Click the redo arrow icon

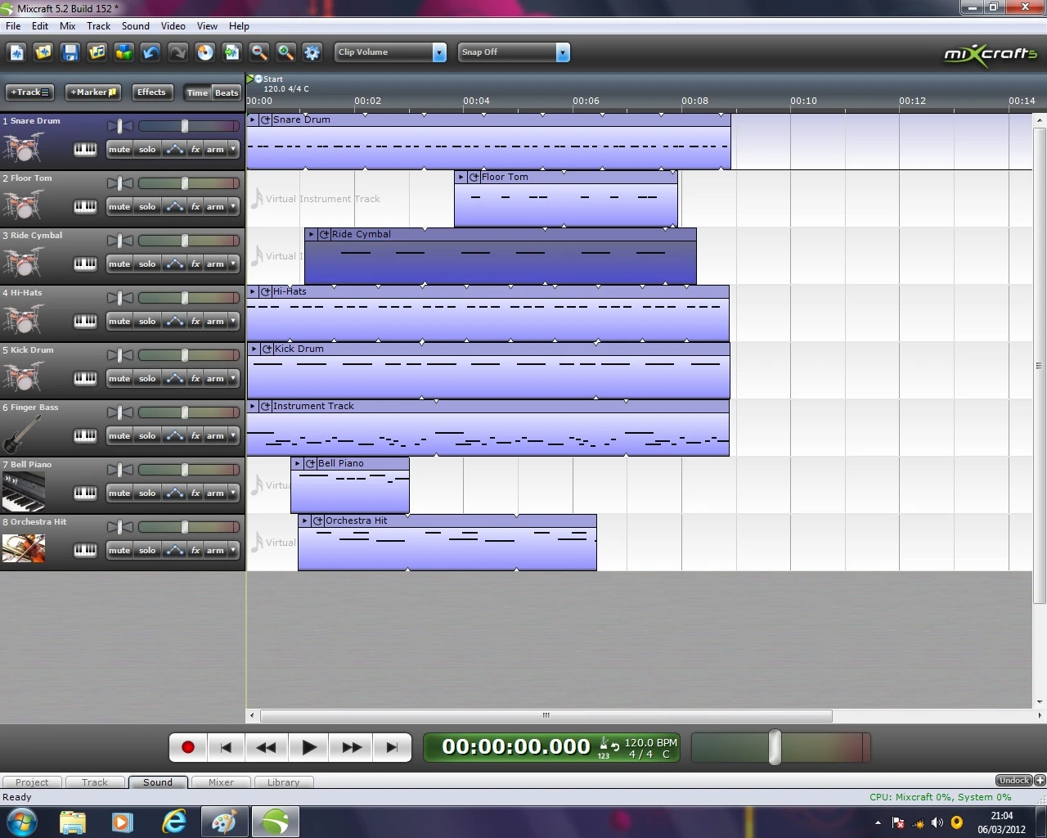[x=178, y=52]
